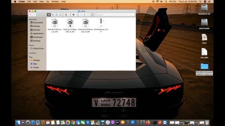Launch Safari from the Dock
The height and width of the screenshot is (126, 225).
(x=33, y=122)
